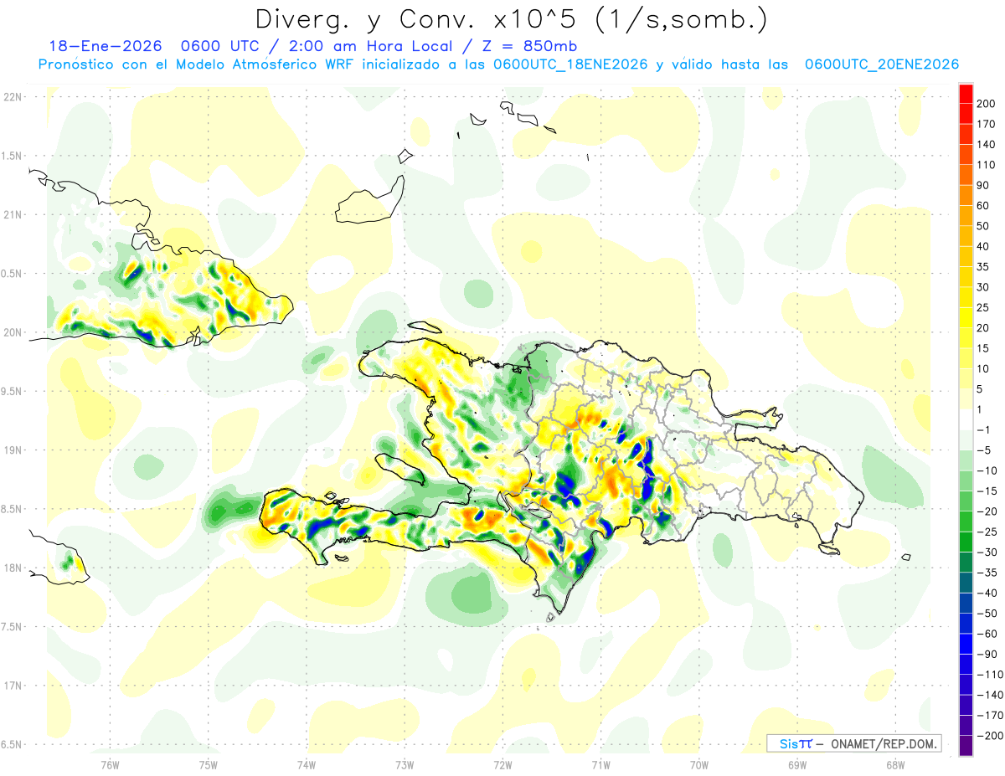The height and width of the screenshot is (776, 1005).
Task: Click the latitude axis label '9.5N'
Action: coord(12,392)
